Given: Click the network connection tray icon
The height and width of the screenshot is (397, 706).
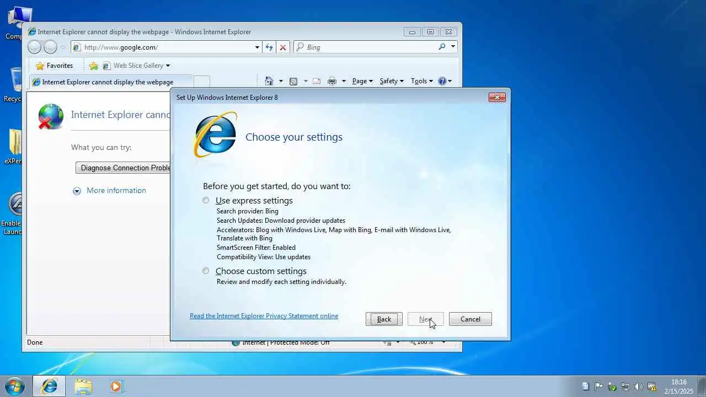Looking at the screenshot, I should (625, 387).
